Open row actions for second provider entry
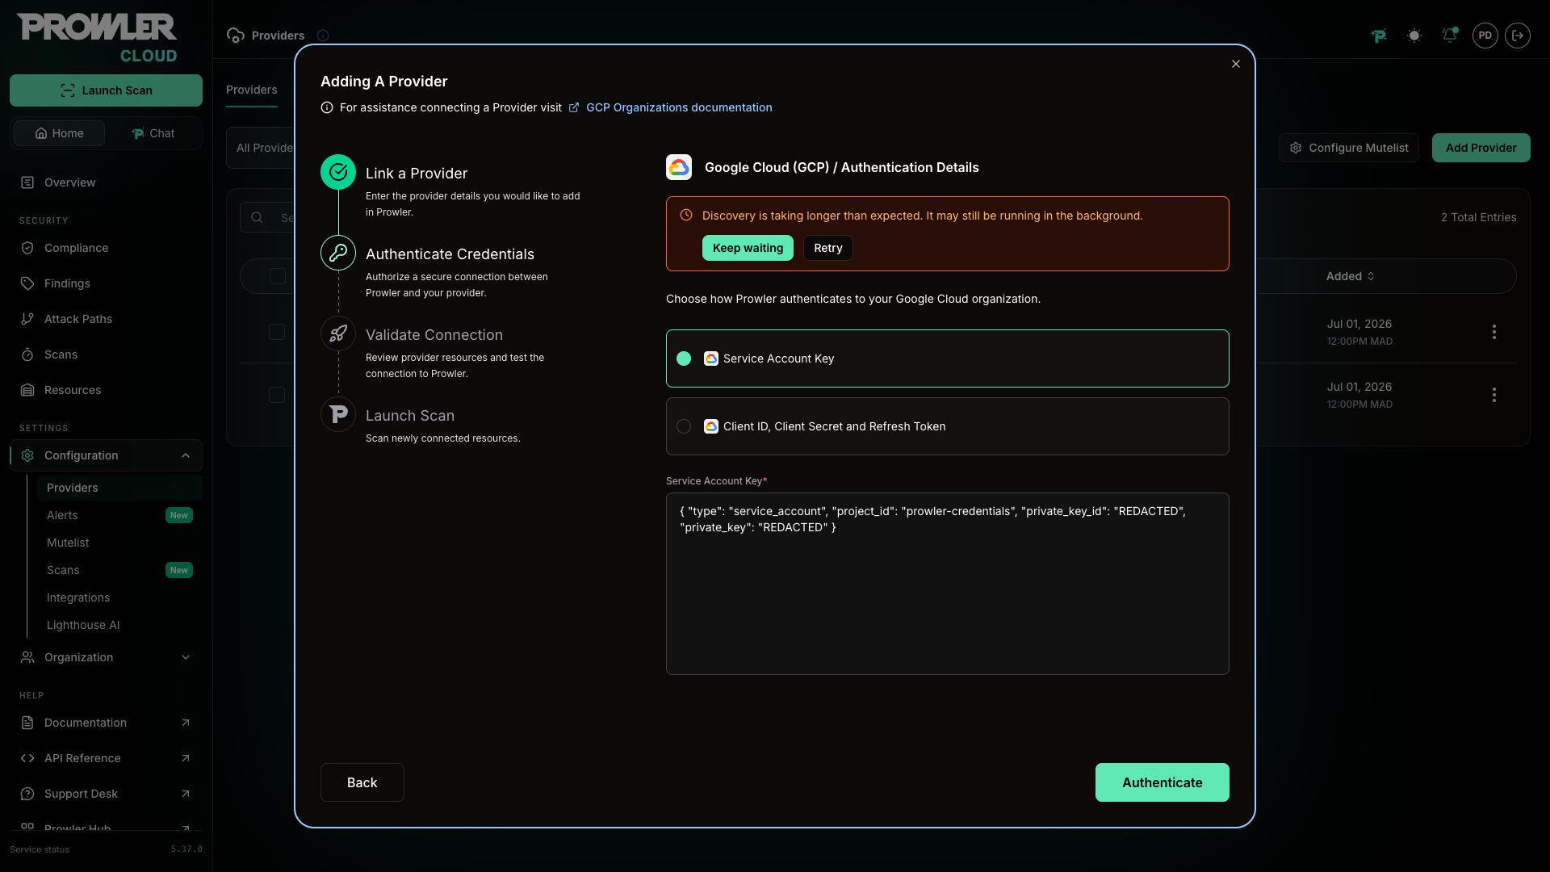The width and height of the screenshot is (1550, 872). [1494, 395]
